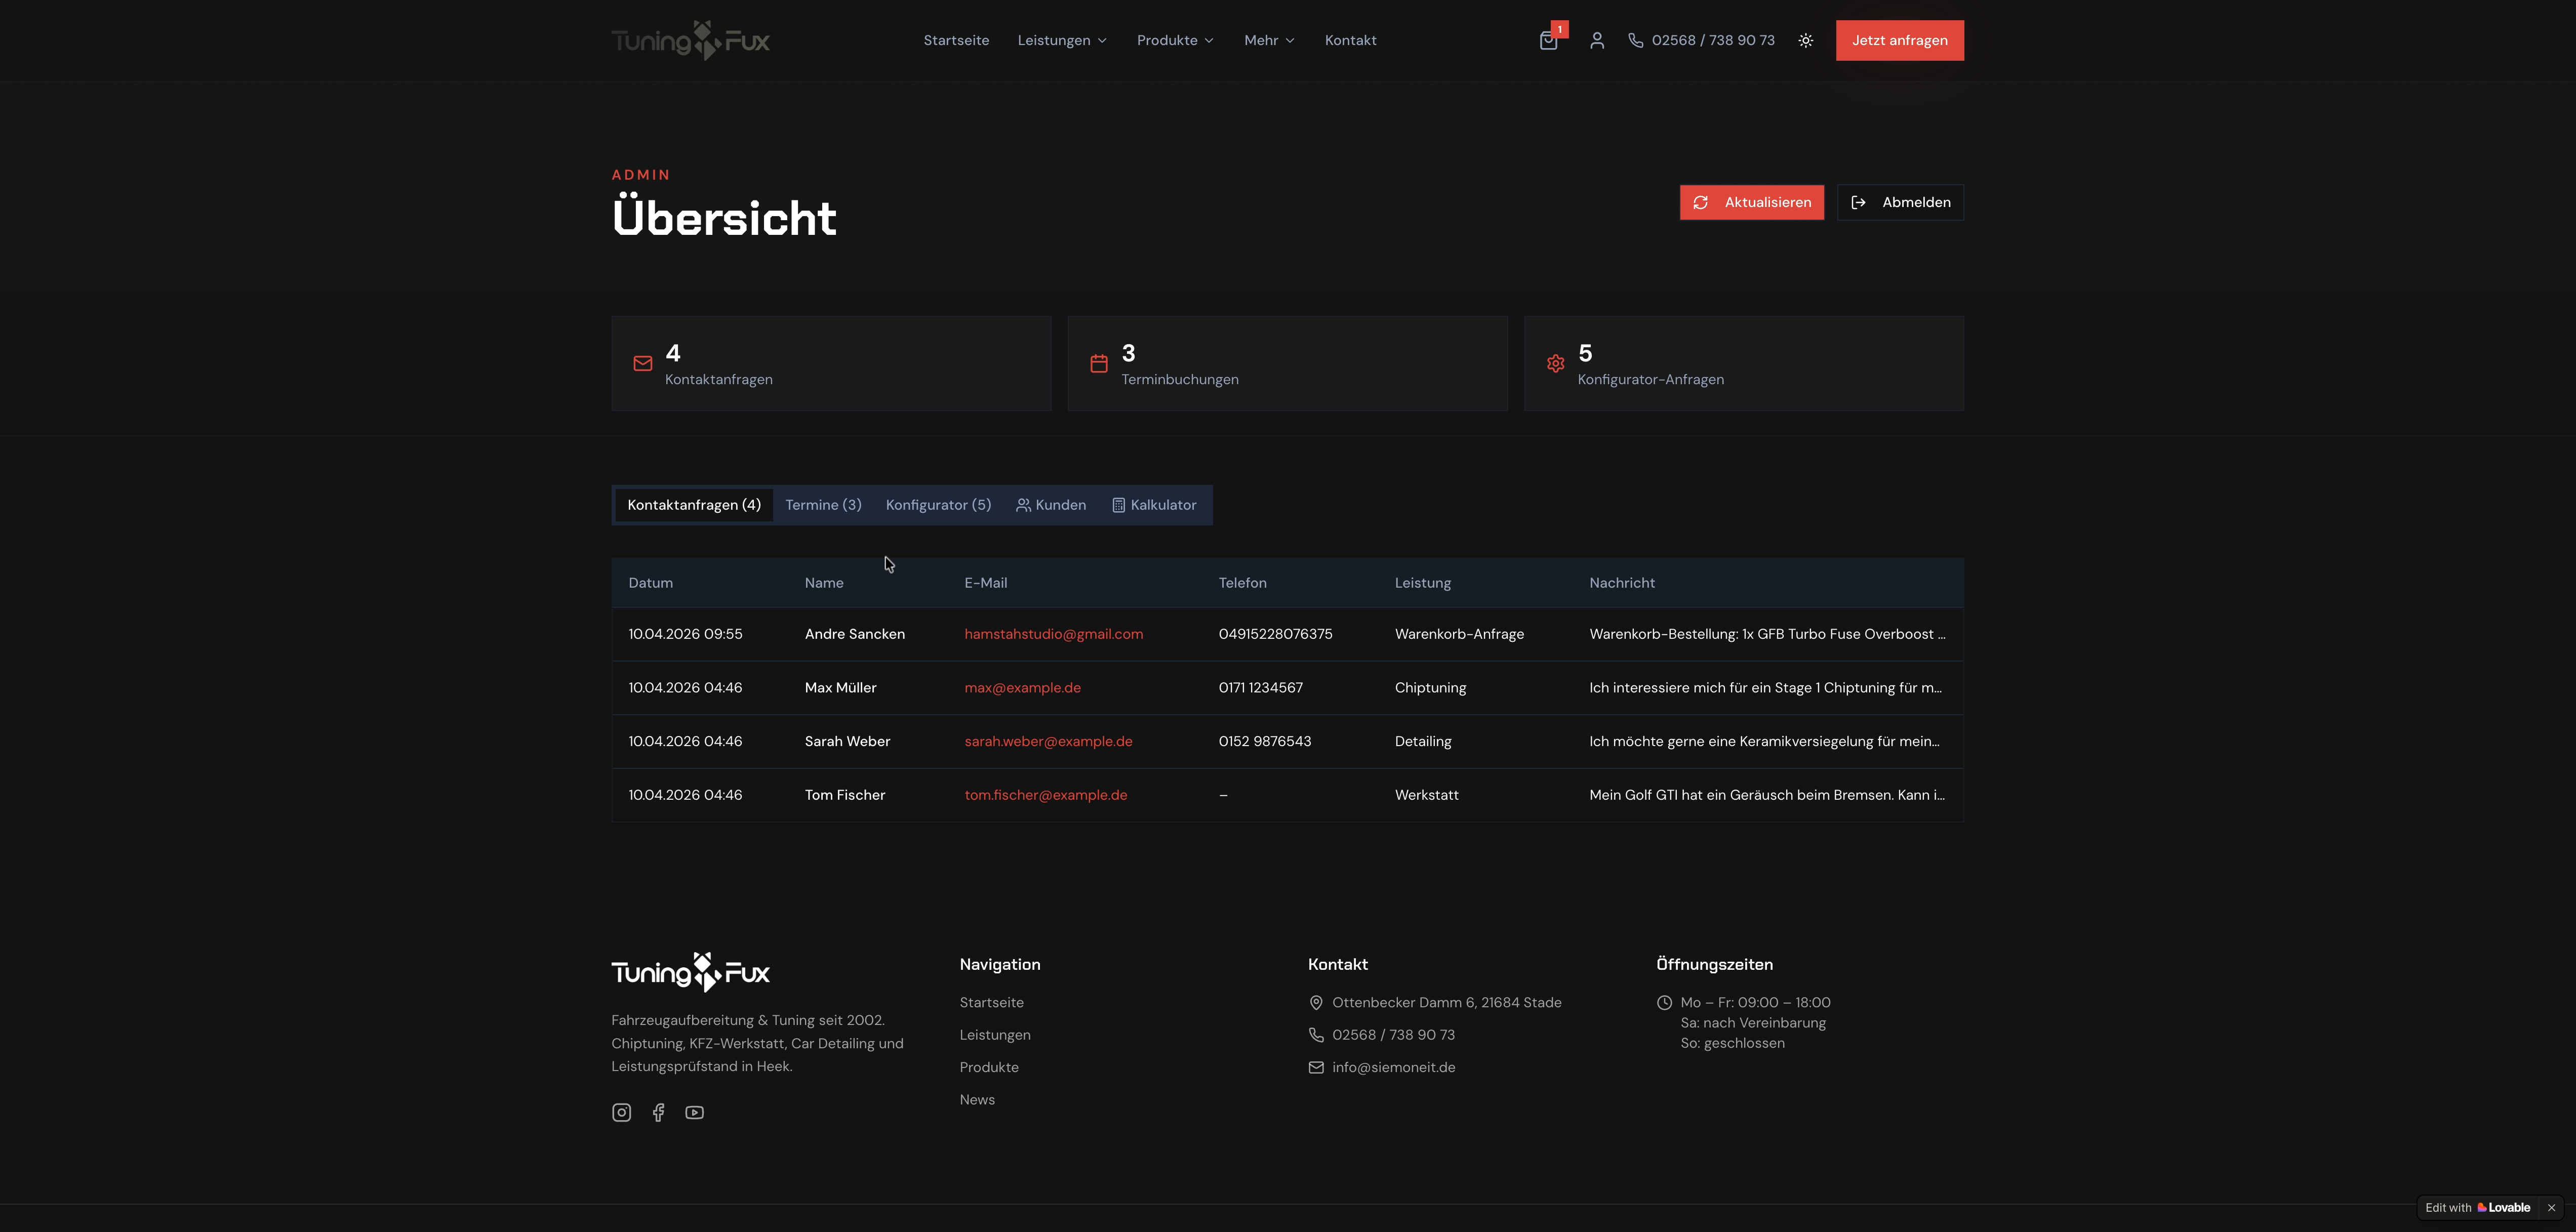
Task: Click footer Produkte link
Action: [x=989, y=1068]
